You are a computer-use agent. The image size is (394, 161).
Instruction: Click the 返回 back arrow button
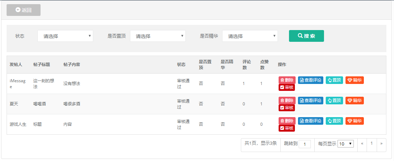[x=24, y=10]
